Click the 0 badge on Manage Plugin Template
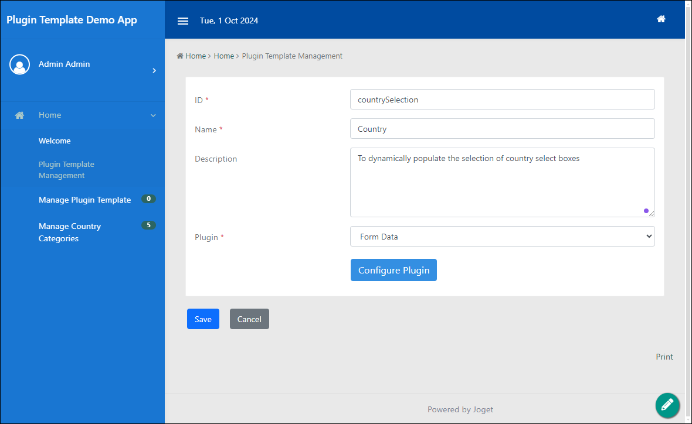692x424 pixels. coord(149,199)
